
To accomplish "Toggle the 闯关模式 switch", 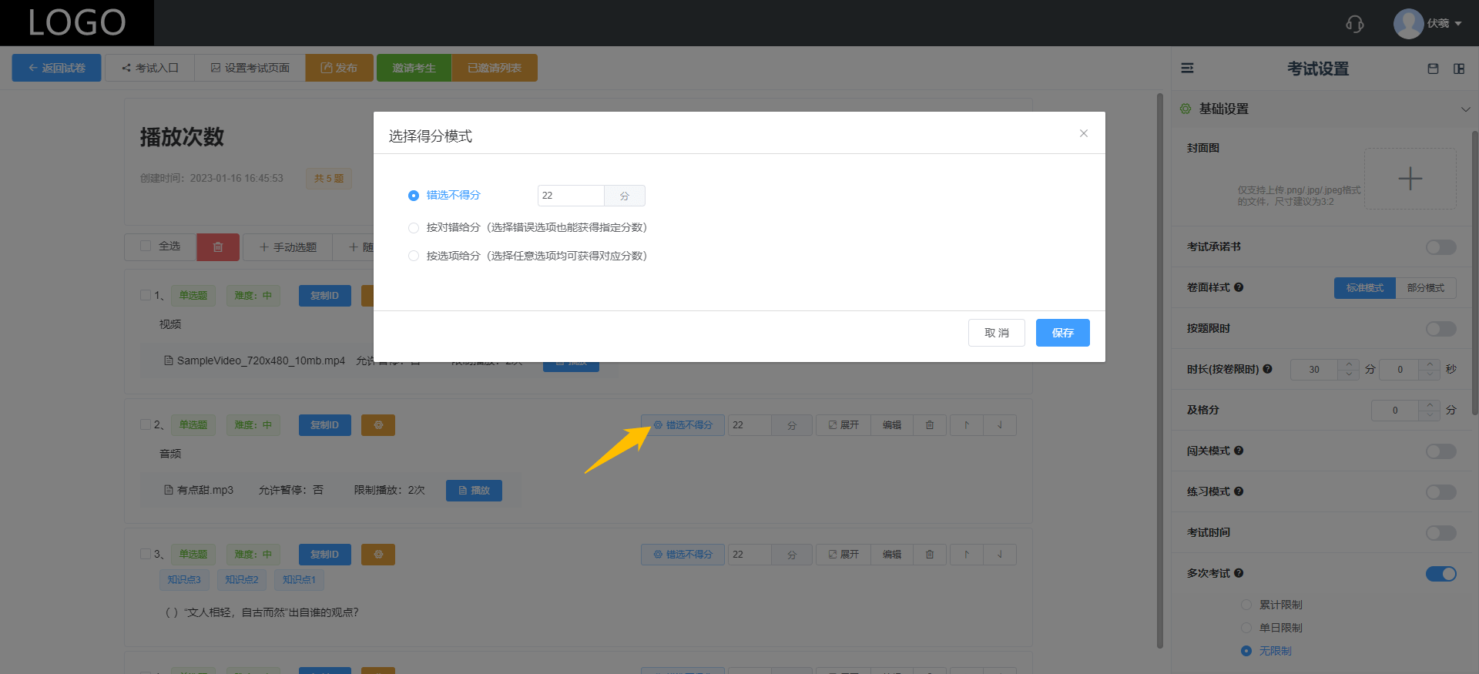I will click(x=1440, y=451).
